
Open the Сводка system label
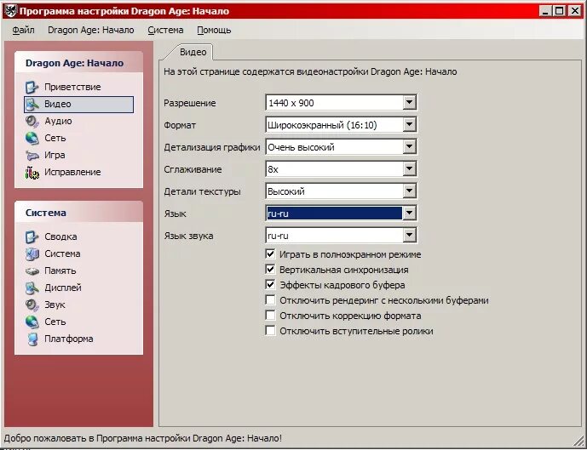pos(60,236)
